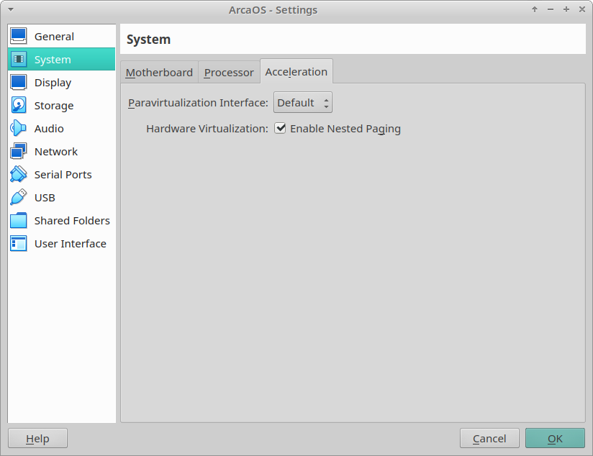Open the window menu arrow in title bar
The width and height of the screenshot is (593, 456).
(10, 9)
